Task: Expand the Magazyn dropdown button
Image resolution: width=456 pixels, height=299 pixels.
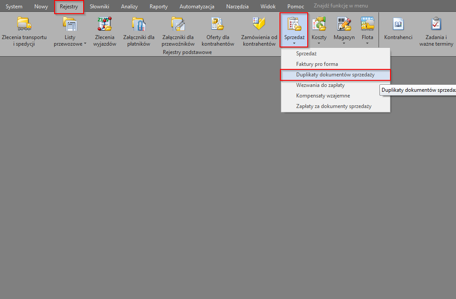Action: [344, 30]
